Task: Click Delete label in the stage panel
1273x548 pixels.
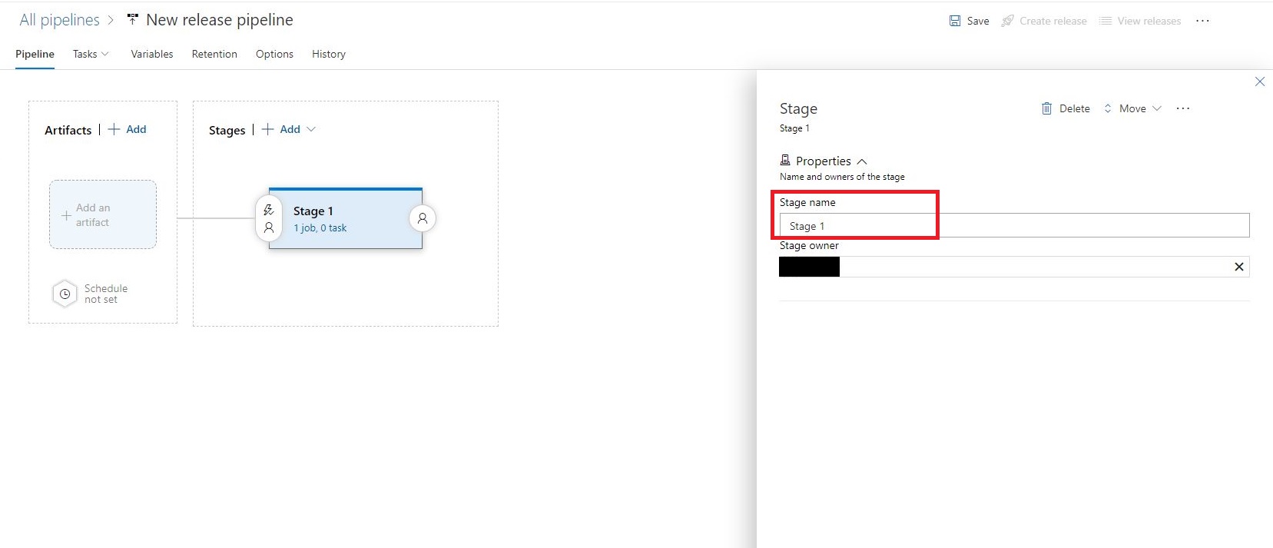Action: [x=1075, y=108]
